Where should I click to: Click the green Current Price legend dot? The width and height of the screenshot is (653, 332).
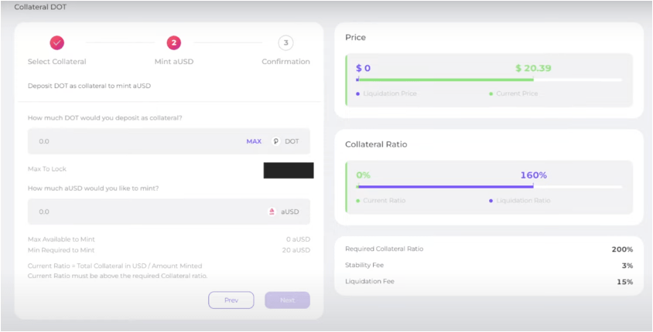tap(491, 94)
